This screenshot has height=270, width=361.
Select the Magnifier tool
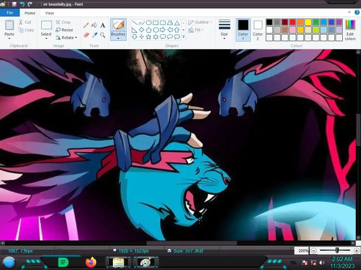pyautogui.click(x=103, y=35)
